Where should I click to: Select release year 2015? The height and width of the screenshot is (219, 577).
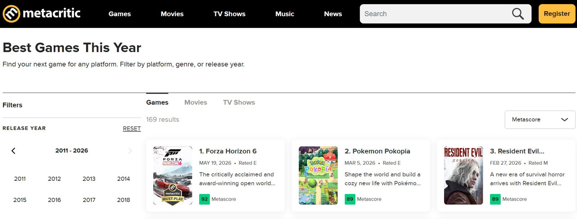click(x=20, y=200)
